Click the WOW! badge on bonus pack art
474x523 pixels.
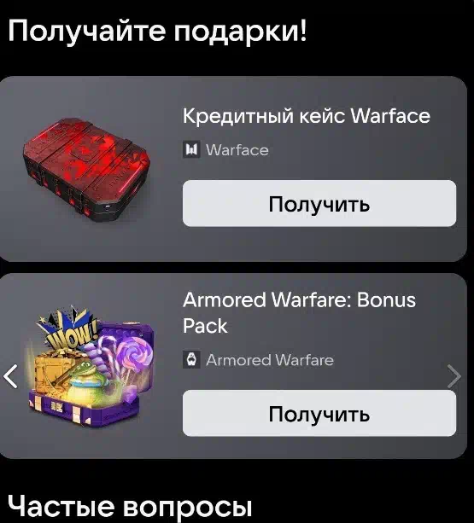point(70,331)
